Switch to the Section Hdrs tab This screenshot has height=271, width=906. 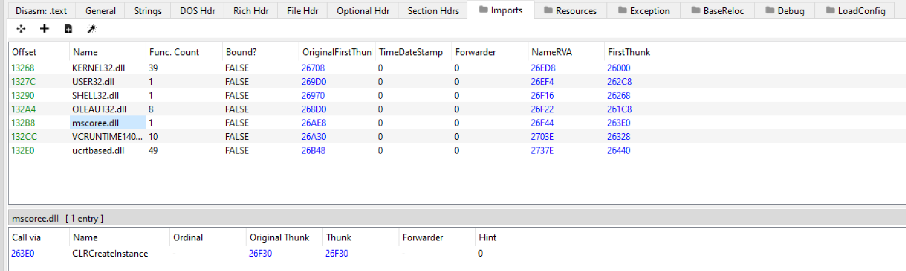[433, 11]
